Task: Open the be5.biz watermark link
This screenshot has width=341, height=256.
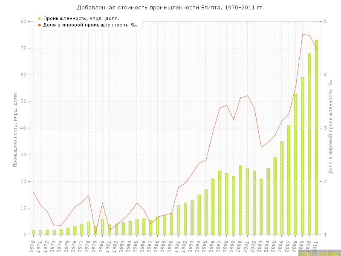Action: (319, 253)
